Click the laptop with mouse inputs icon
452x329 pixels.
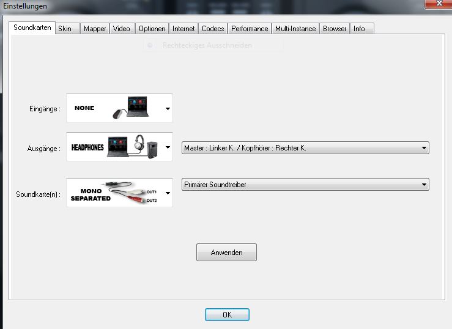(130, 108)
